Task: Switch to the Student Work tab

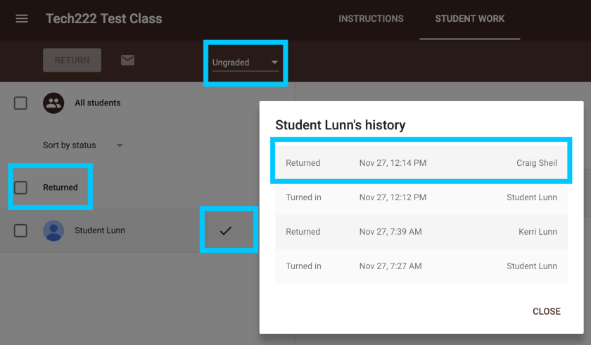Action: [469, 19]
